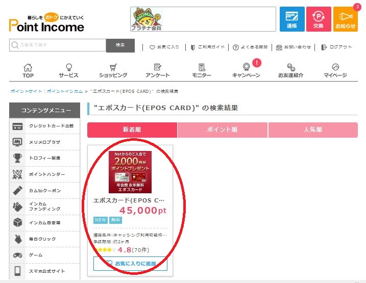The image size is (366, 283).
Task: Open マイページ from the navigation bar
Action: point(335,71)
